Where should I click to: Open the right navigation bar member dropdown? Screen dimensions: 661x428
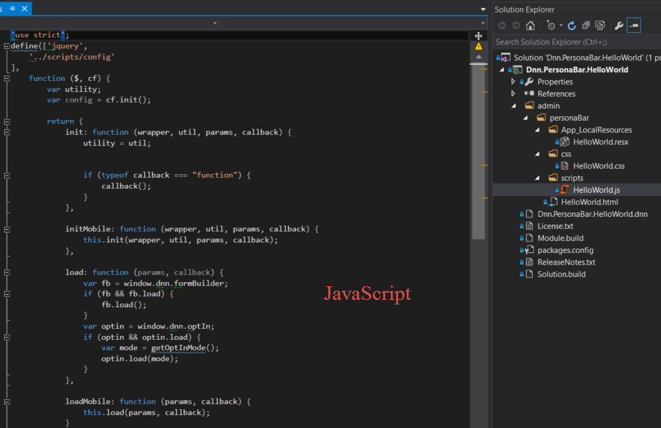tap(483, 23)
